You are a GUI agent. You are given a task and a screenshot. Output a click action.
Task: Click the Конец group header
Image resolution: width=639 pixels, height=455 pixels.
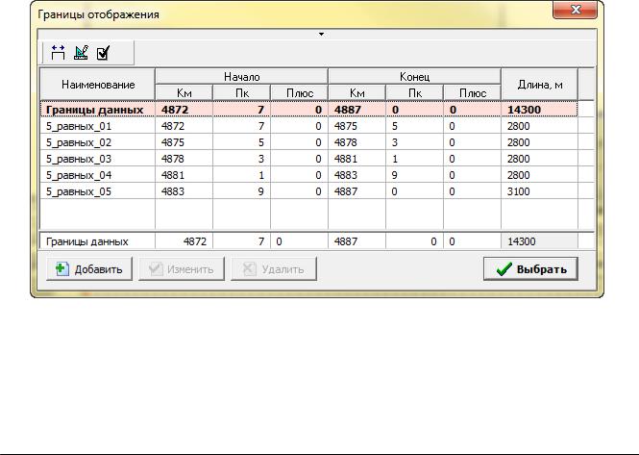tap(414, 77)
